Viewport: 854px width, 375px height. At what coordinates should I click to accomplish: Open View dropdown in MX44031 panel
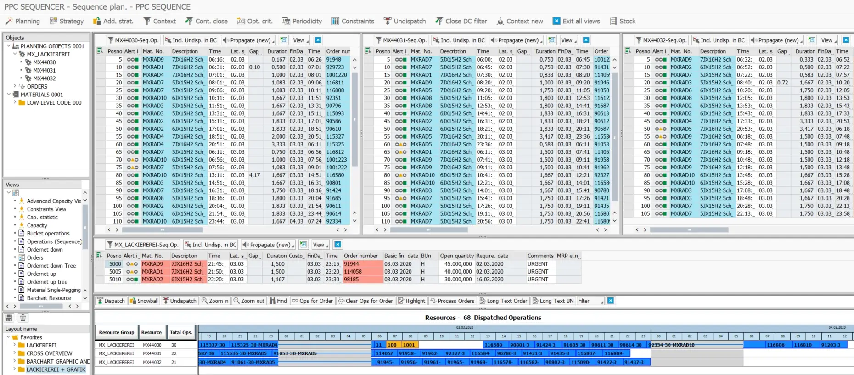tap(569, 40)
